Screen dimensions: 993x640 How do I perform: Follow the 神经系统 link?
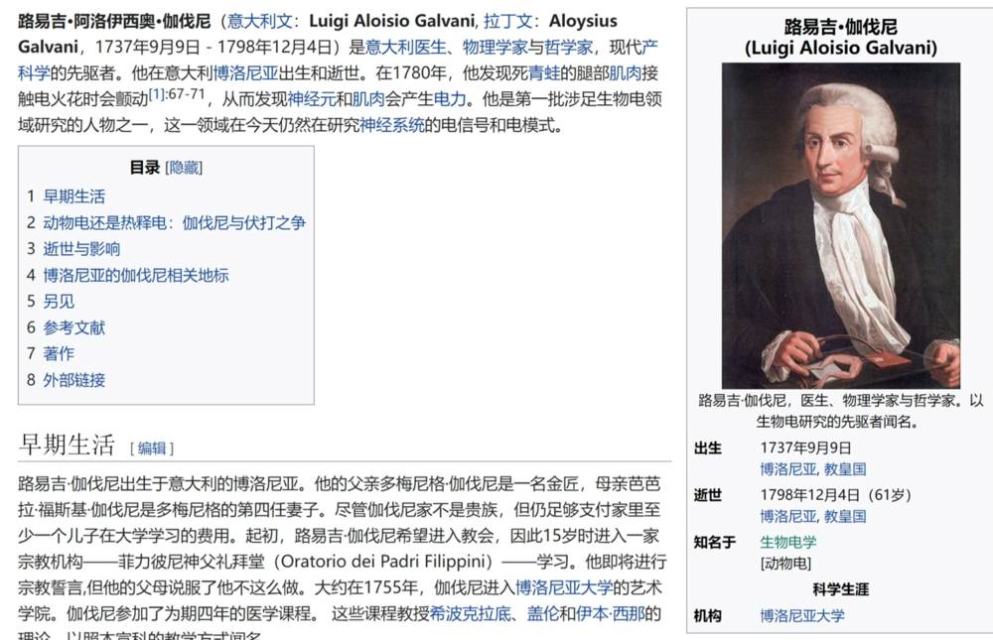tap(392, 125)
